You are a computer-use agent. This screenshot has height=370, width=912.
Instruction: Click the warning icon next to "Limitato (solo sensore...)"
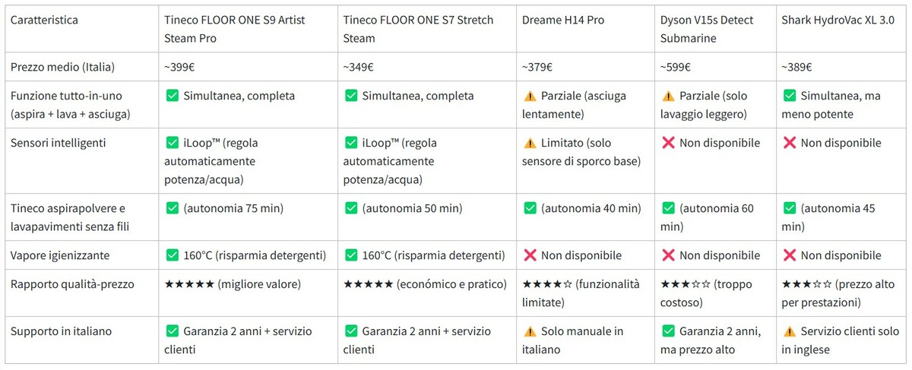530,143
